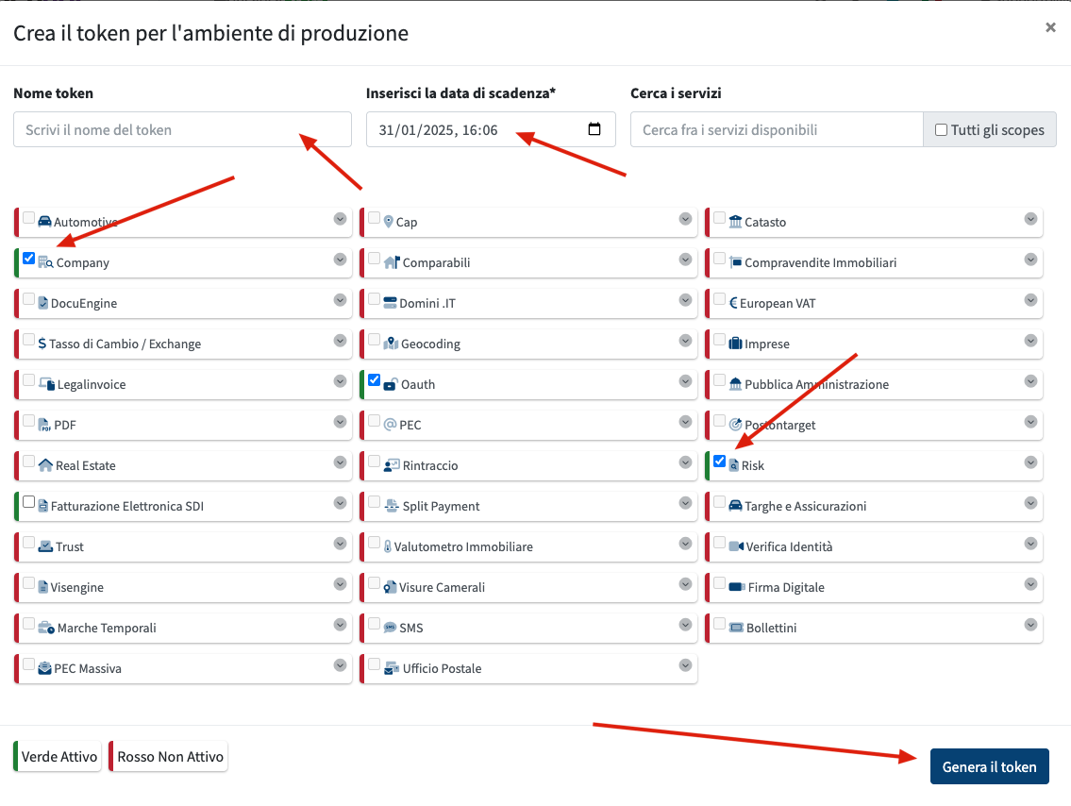Expand the Automotive scopes dropdown arrow
Image resolution: width=1071 pixels, height=806 pixels.
340,219
